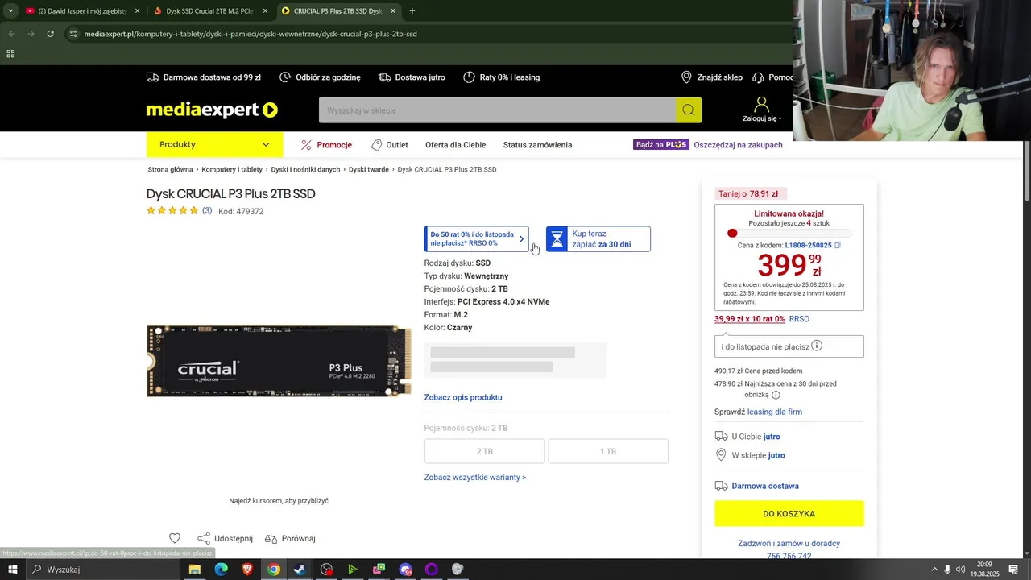This screenshot has width=1031, height=580.
Task: Click the Porównaj compare icon
Action: point(271,538)
